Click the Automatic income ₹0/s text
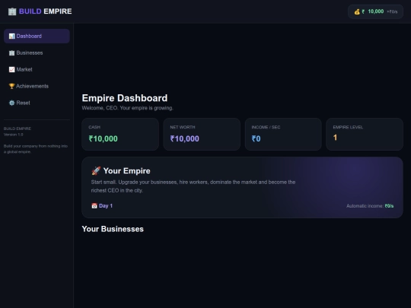 point(370,206)
